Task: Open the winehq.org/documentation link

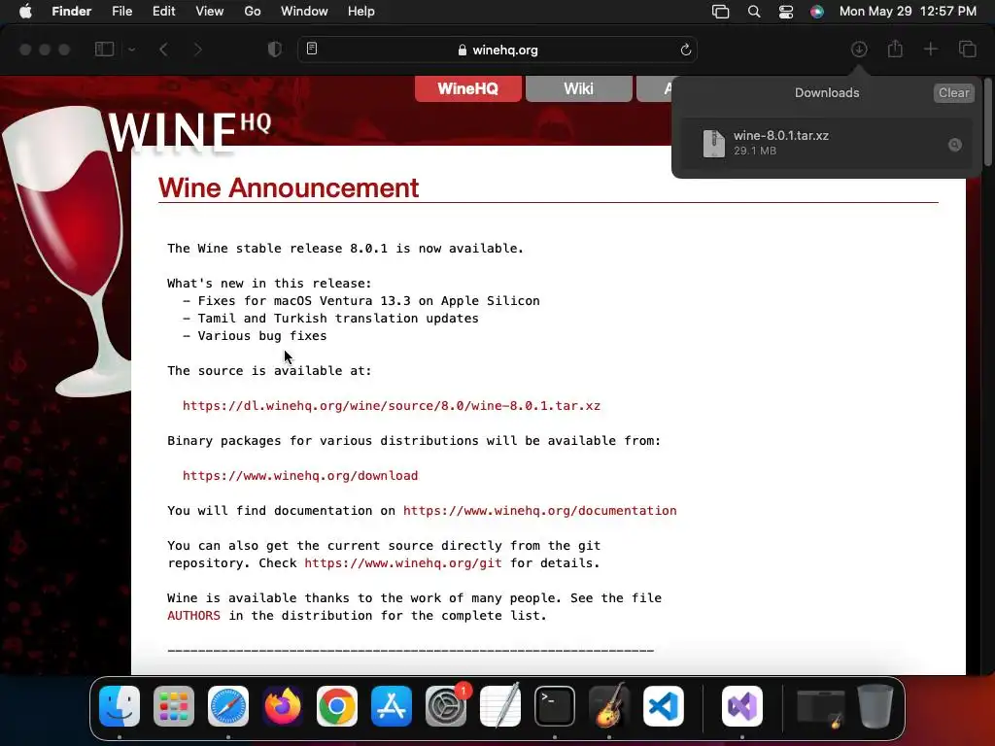Action: [540, 510]
